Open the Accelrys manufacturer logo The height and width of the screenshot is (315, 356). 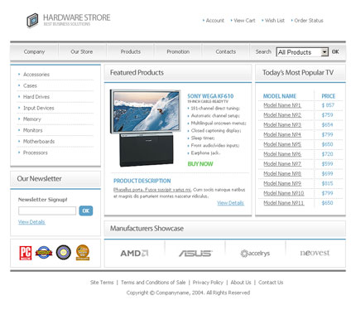coord(255,253)
